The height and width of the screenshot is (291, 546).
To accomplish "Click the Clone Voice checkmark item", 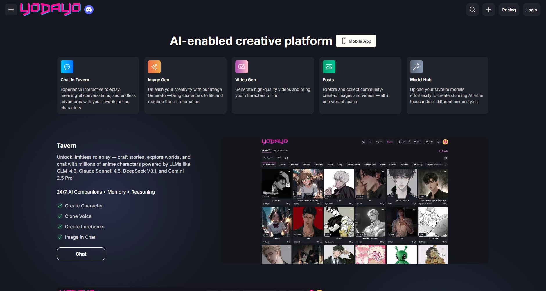I will coord(78,216).
